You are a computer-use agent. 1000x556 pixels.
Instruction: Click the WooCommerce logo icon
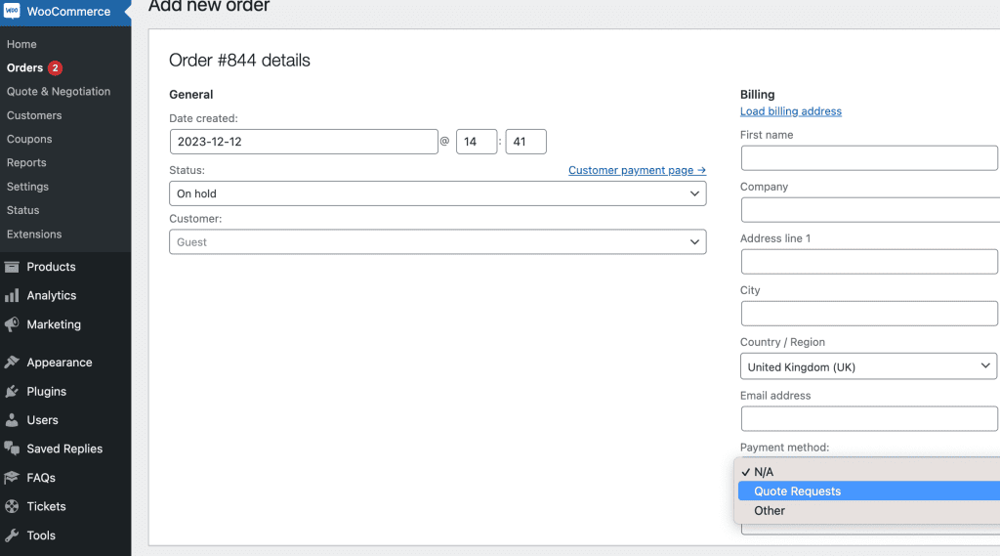tap(12, 11)
